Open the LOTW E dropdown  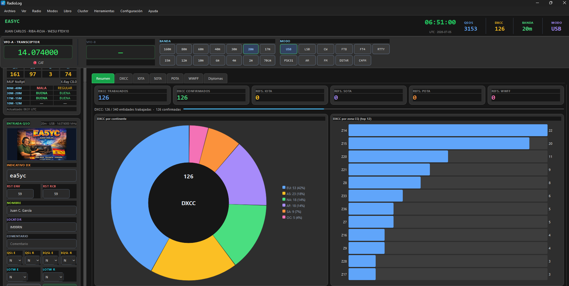click(17, 277)
